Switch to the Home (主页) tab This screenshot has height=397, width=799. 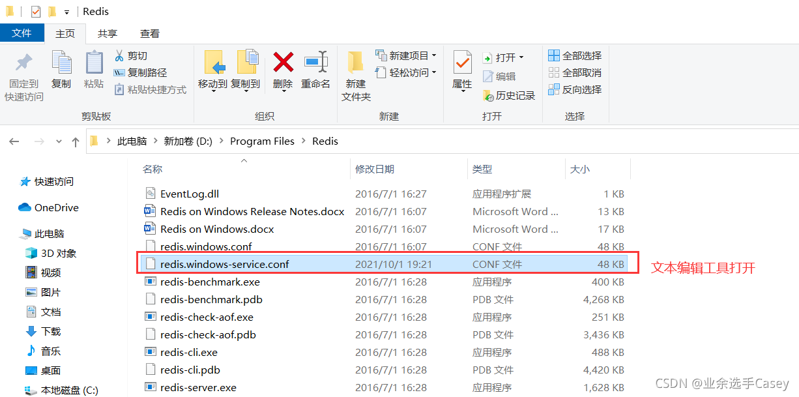tap(65, 33)
